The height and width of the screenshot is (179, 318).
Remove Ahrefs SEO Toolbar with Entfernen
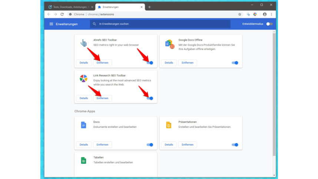pos(102,63)
